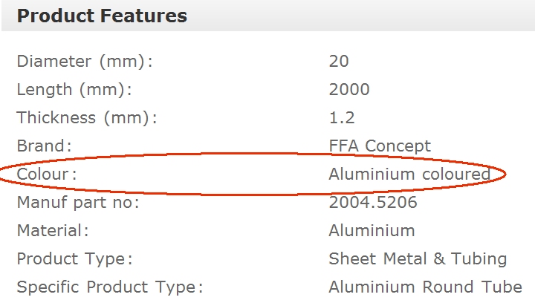Click the FFA Concept brand value
Image resolution: width=535 pixels, height=303 pixels.
(380, 146)
